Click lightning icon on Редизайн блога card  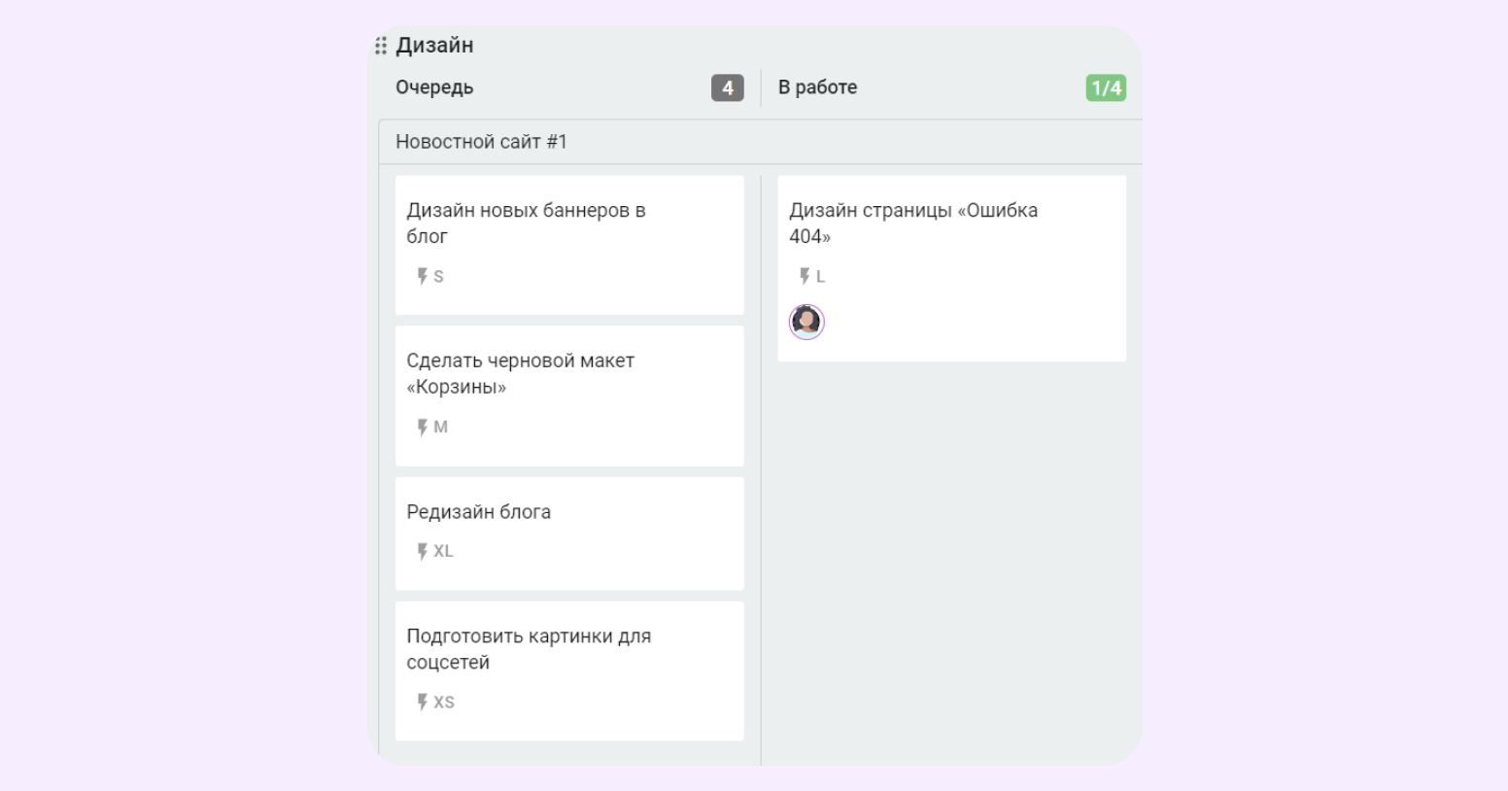pos(423,552)
